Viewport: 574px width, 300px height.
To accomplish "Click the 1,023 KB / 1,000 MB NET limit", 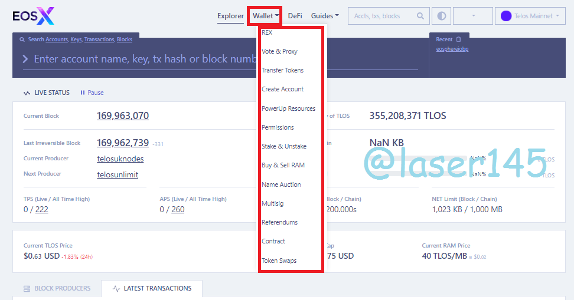I will (x=467, y=209).
